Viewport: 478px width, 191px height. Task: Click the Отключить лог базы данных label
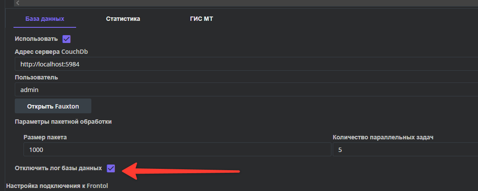pyautogui.click(x=58, y=168)
